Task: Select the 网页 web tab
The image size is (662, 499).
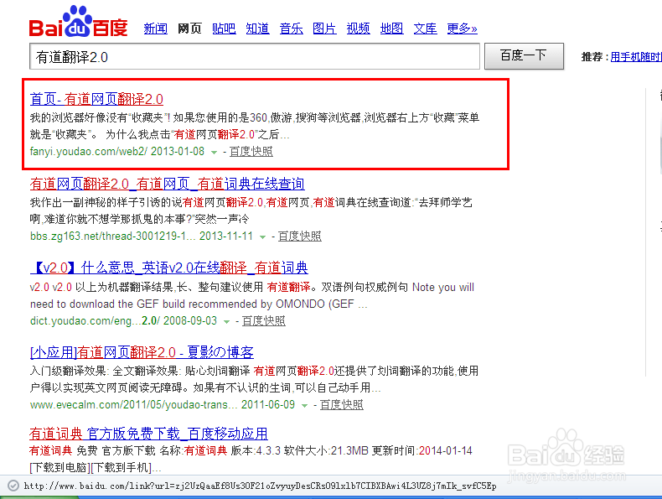Action: [x=189, y=29]
